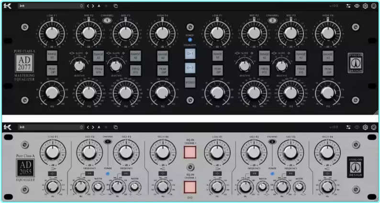Toggle Channel 1 LOW F1 RANGE X2 on AD 2077
Screen dimensions: 380x203
pyautogui.click(x=52, y=56)
